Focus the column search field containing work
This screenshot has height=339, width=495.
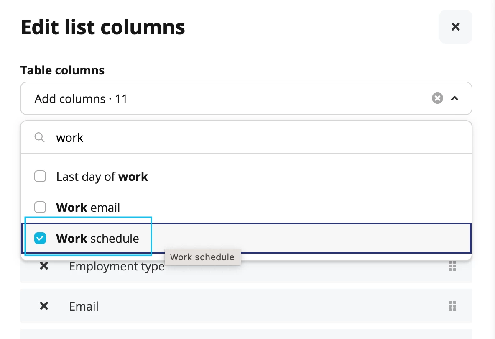246,137
